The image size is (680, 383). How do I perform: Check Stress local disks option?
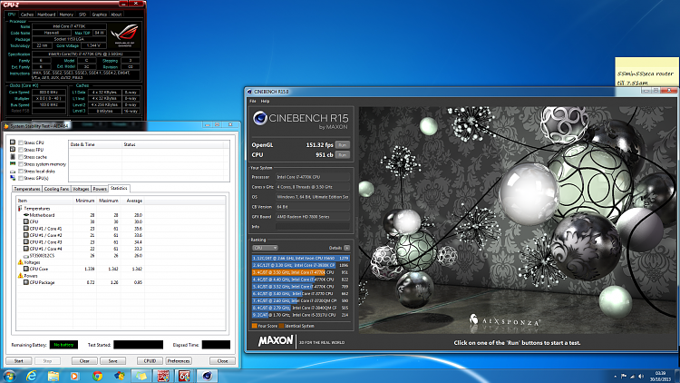pos(21,172)
